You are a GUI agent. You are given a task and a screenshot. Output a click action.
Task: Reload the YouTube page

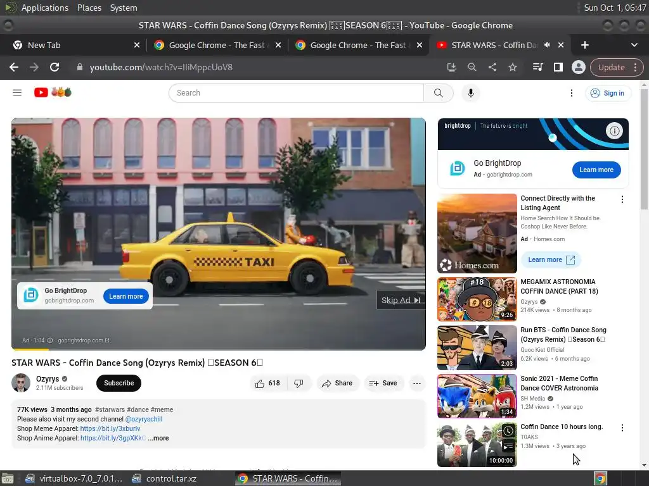pyautogui.click(x=55, y=67)
